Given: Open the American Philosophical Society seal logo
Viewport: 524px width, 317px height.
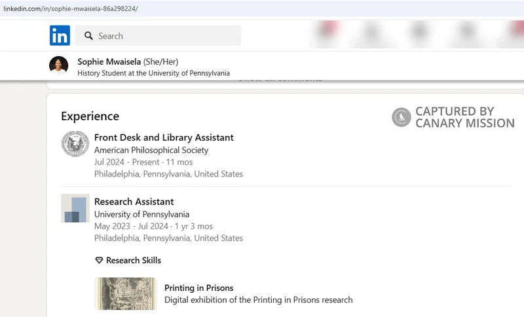Looking at the screenshot, I should point(75,144).
